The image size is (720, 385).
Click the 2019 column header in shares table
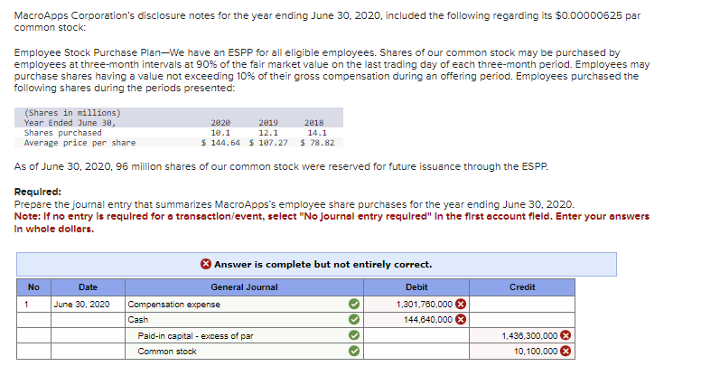tap(268, 123)
